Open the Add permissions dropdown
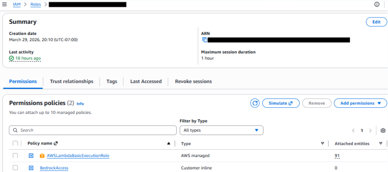 (360, 103)
